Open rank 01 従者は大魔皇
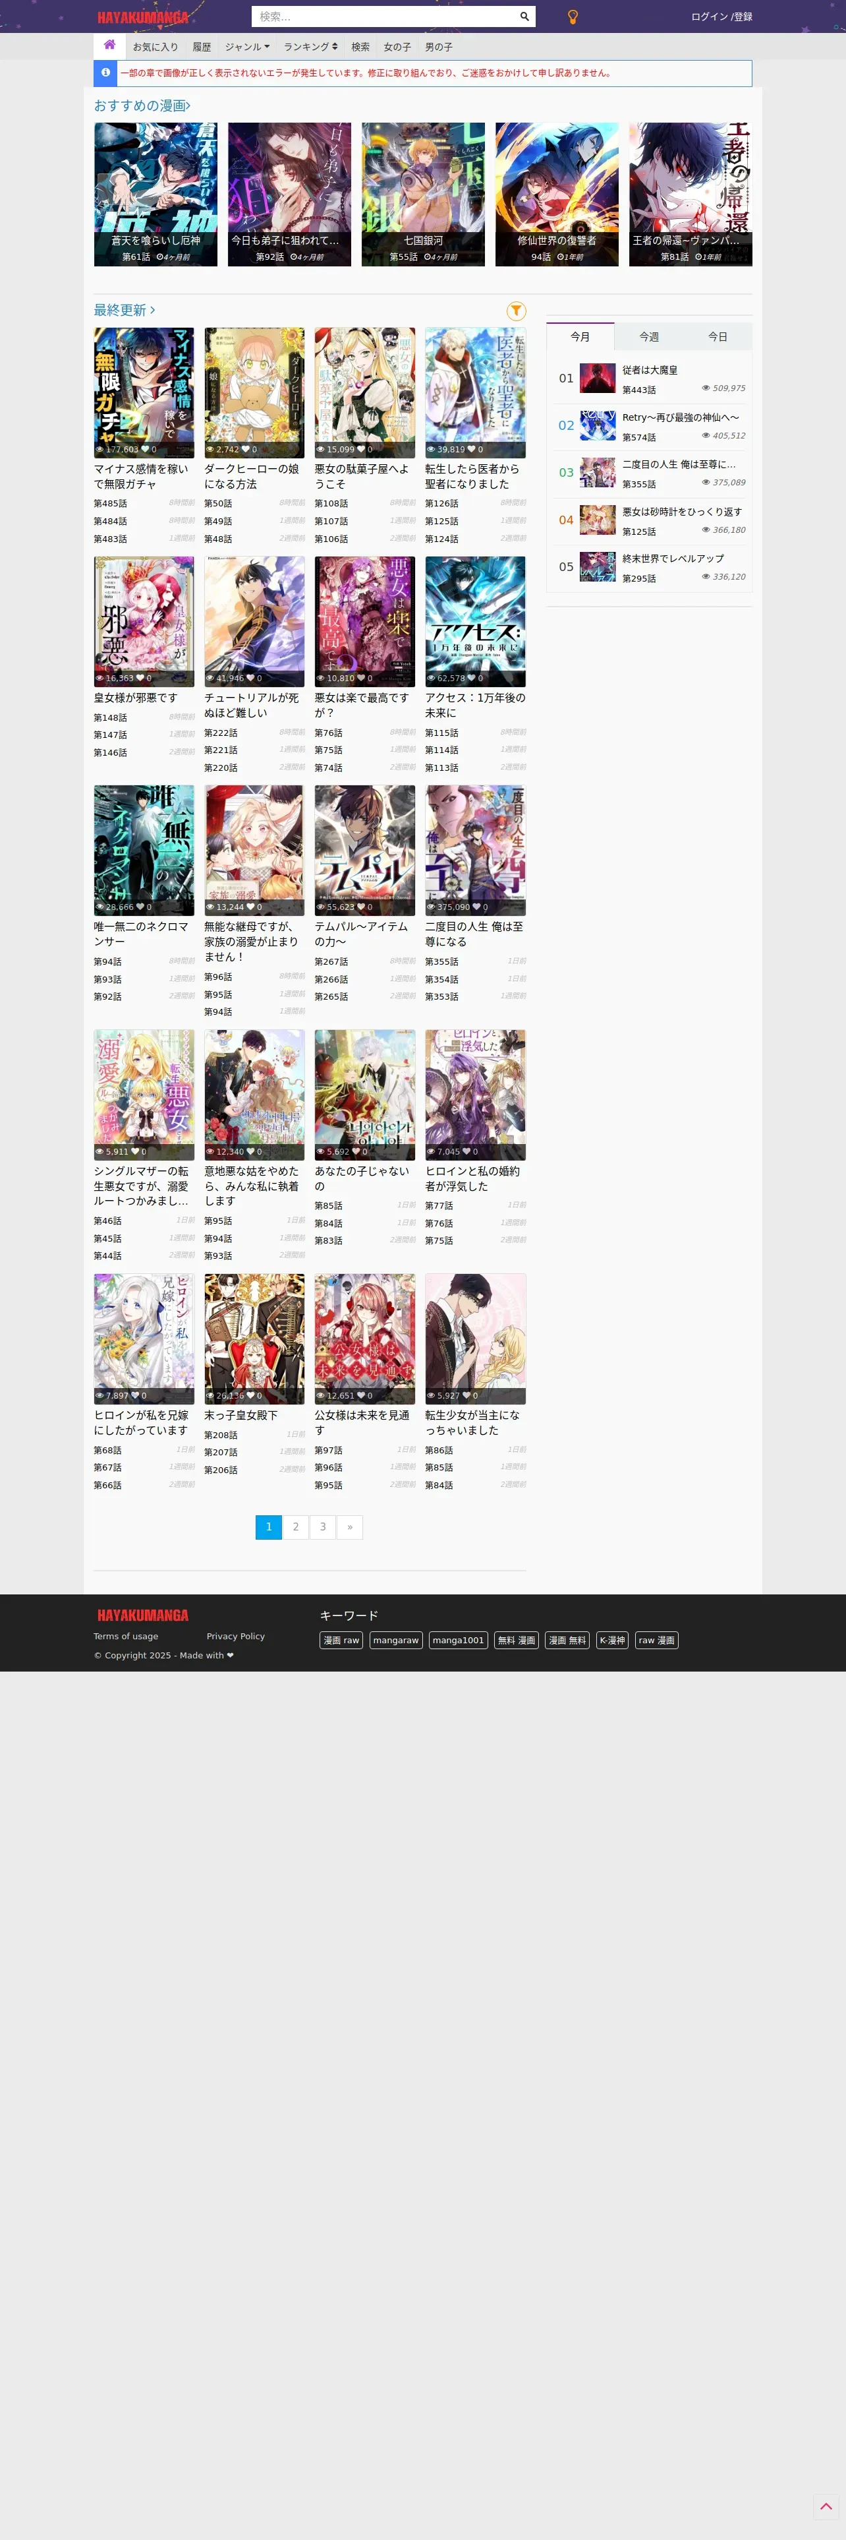Image resolution: width=846 pixels, height=2540 pixels. pos(650,371)
